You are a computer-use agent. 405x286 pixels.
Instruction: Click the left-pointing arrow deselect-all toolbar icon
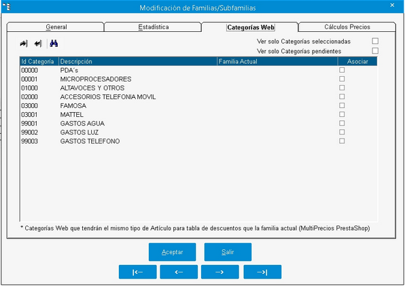click(37, 43)
